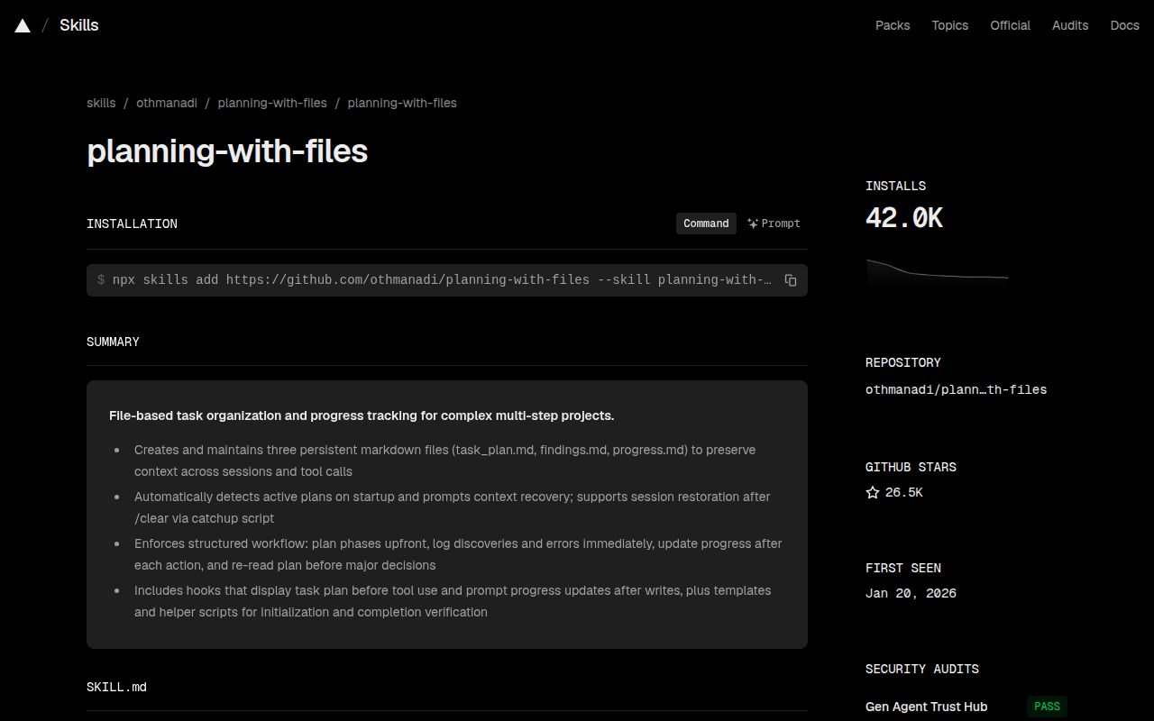Click the File-based task organization summary line
Viewport: 1154px width, 721px height.
pos(362,415)
